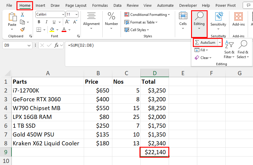This screenshot has width=253, height=165.
Task: Open the File tab
Action: (x=9, y=6)
